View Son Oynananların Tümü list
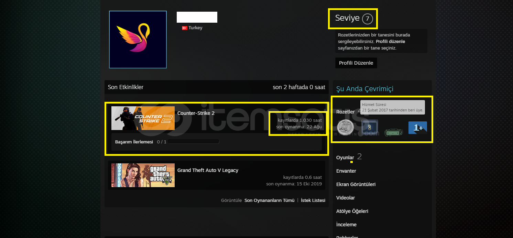513x238 pixels. pos(270,200)
